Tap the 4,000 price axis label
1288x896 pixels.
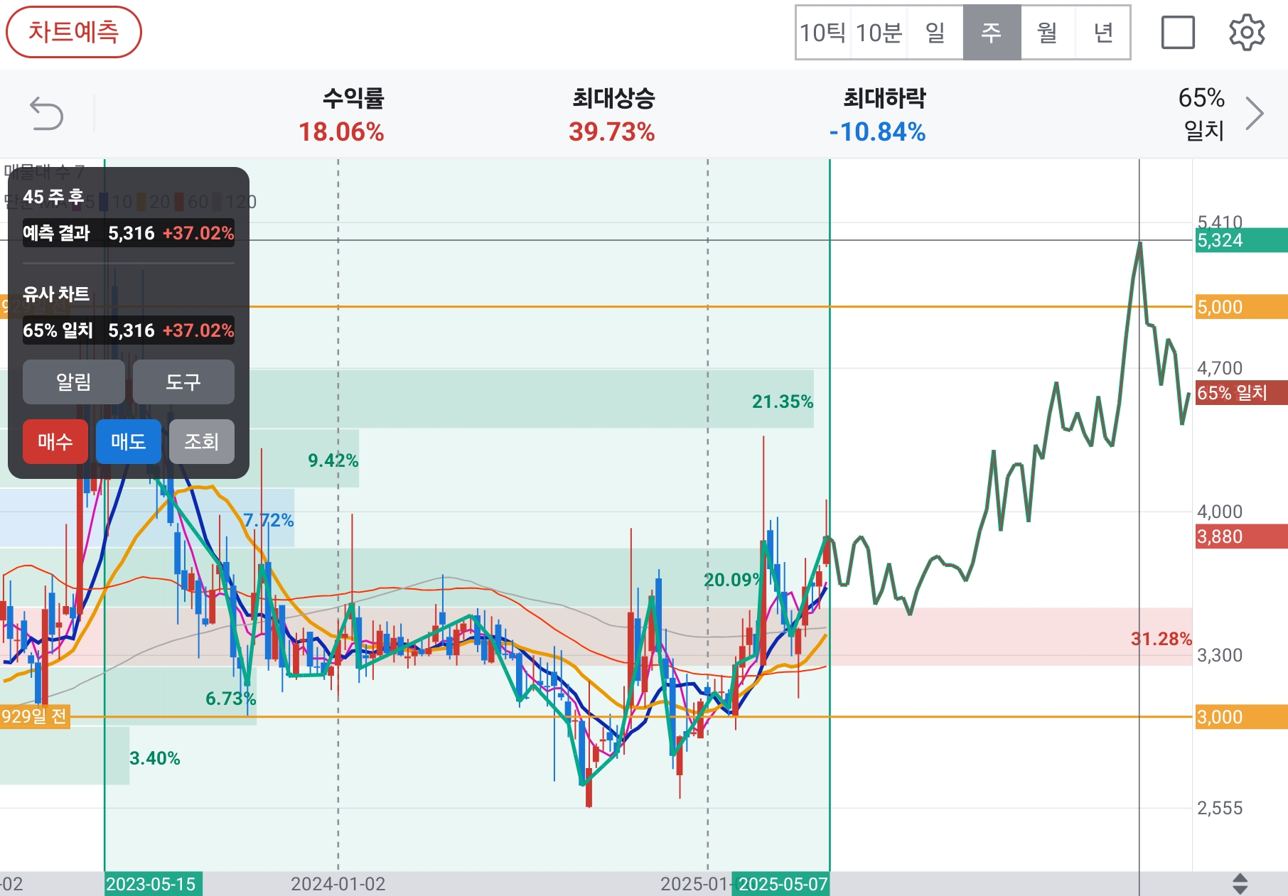click(1220, 512)
